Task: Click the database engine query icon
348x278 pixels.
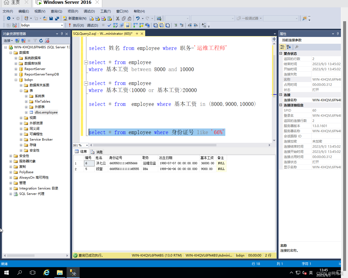Action: (x=92, y=18)
